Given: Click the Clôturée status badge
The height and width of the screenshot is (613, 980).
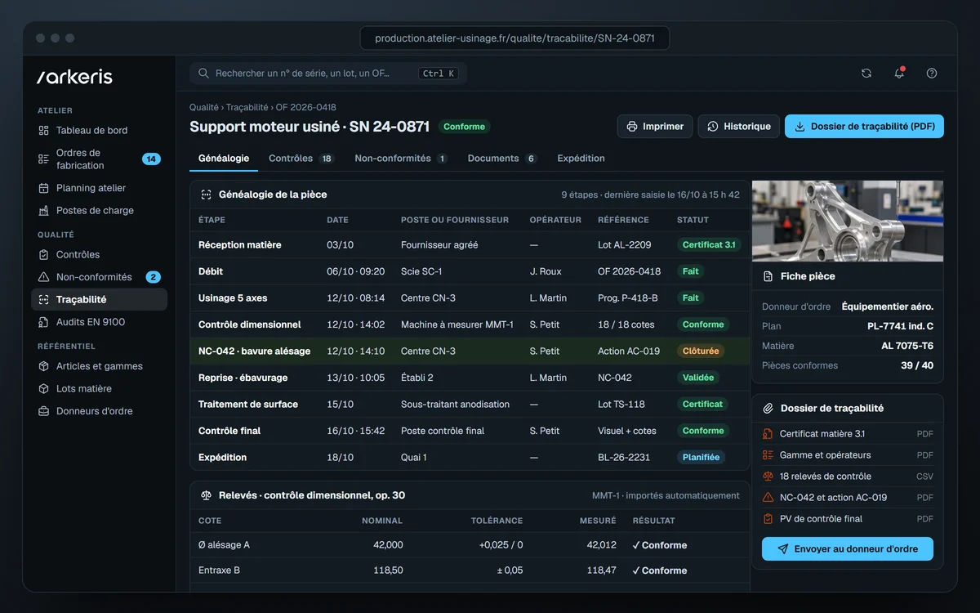Looking at the screenshot, I should pos(701,351).
